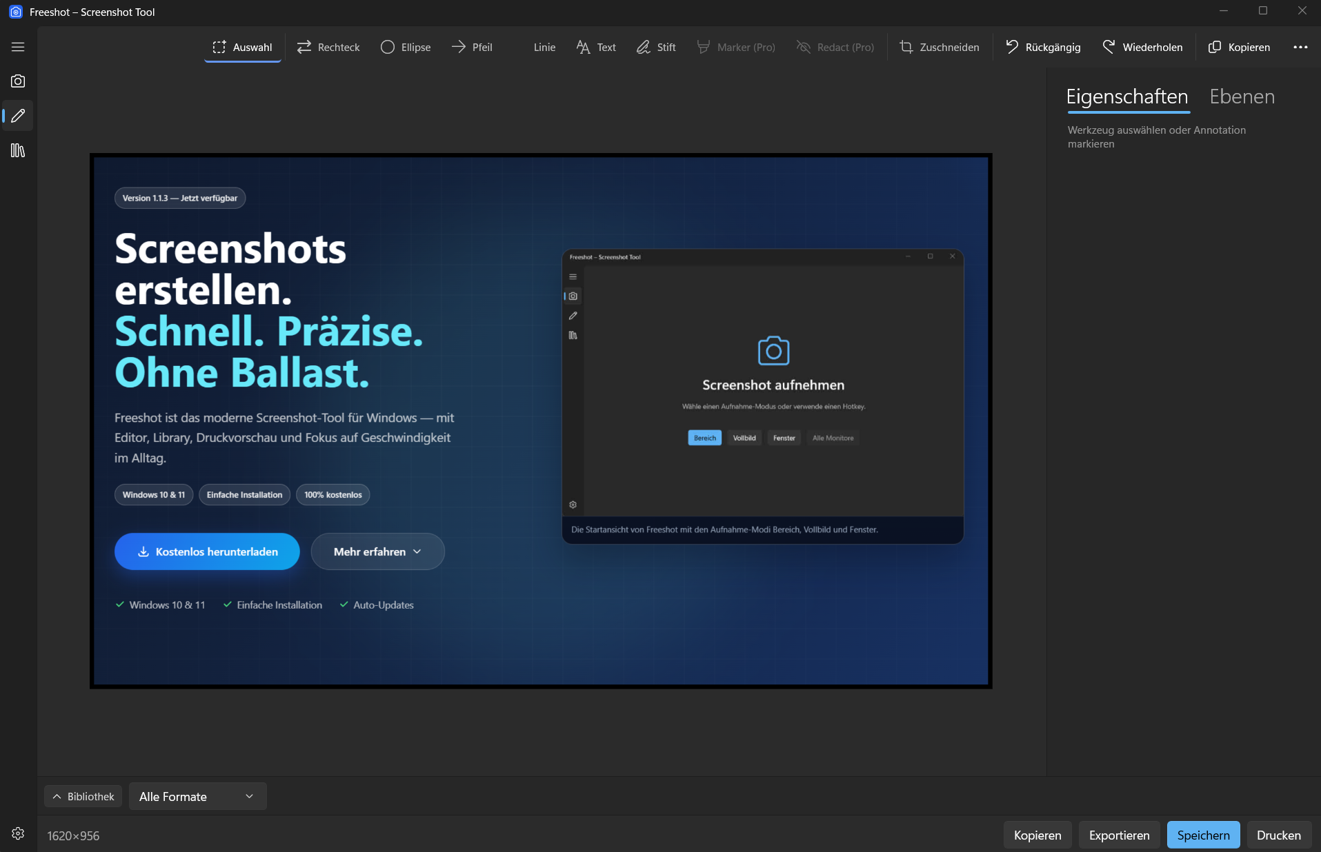The width and height of the screenshot is (1321, 852).
Task: Minimize the Freeshot window
Action: point(1224,11)
